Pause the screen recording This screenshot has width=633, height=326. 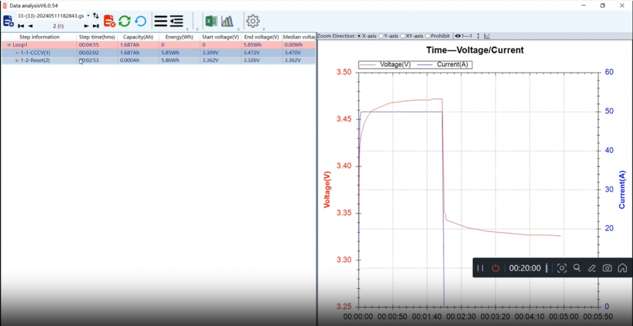click(x=480, y=268)
